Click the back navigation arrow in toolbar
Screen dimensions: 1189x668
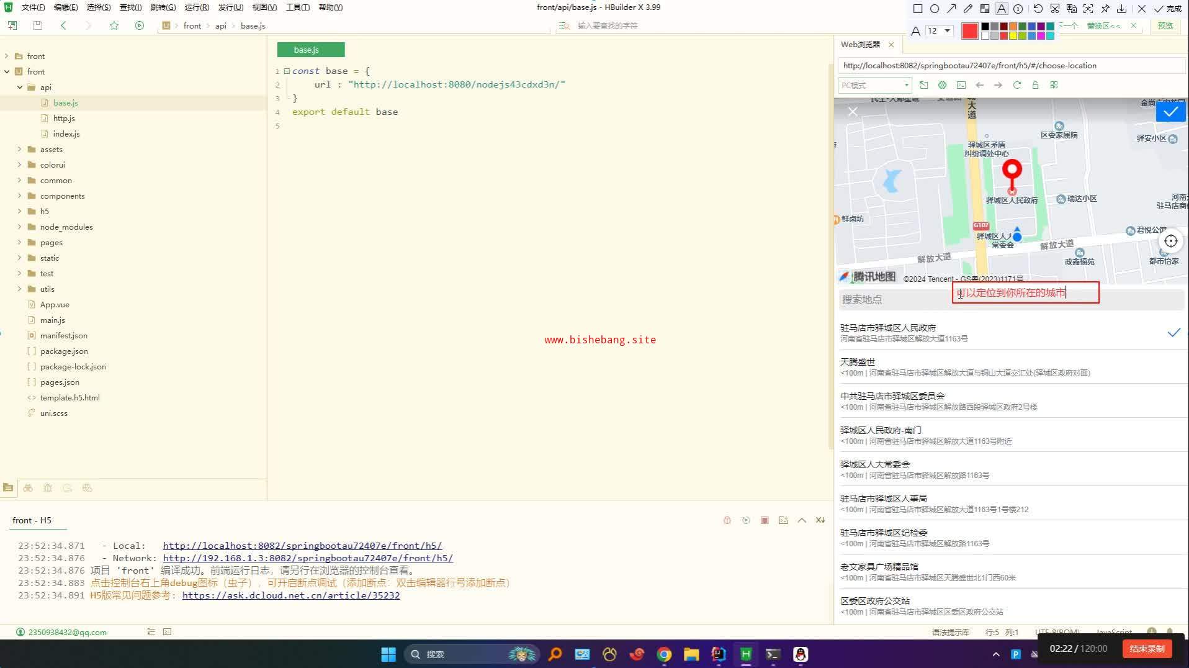[x=63, y=25]
